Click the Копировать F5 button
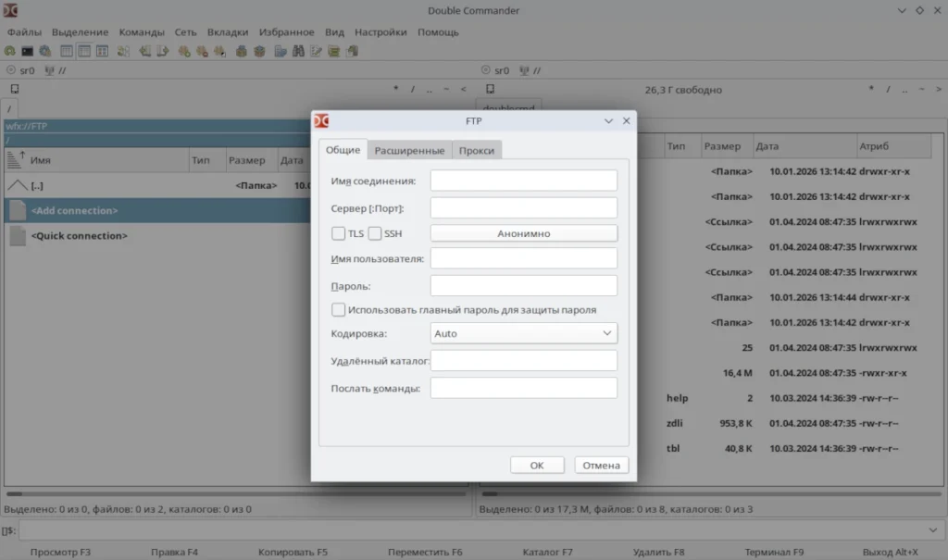Image resolution: width=948 pixels, height=560 pixels. pos(293,552)
